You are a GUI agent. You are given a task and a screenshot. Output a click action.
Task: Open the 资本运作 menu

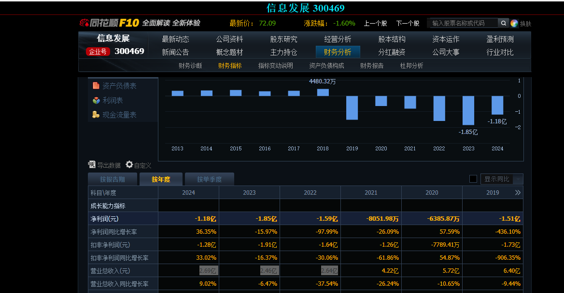pos(446,39)
